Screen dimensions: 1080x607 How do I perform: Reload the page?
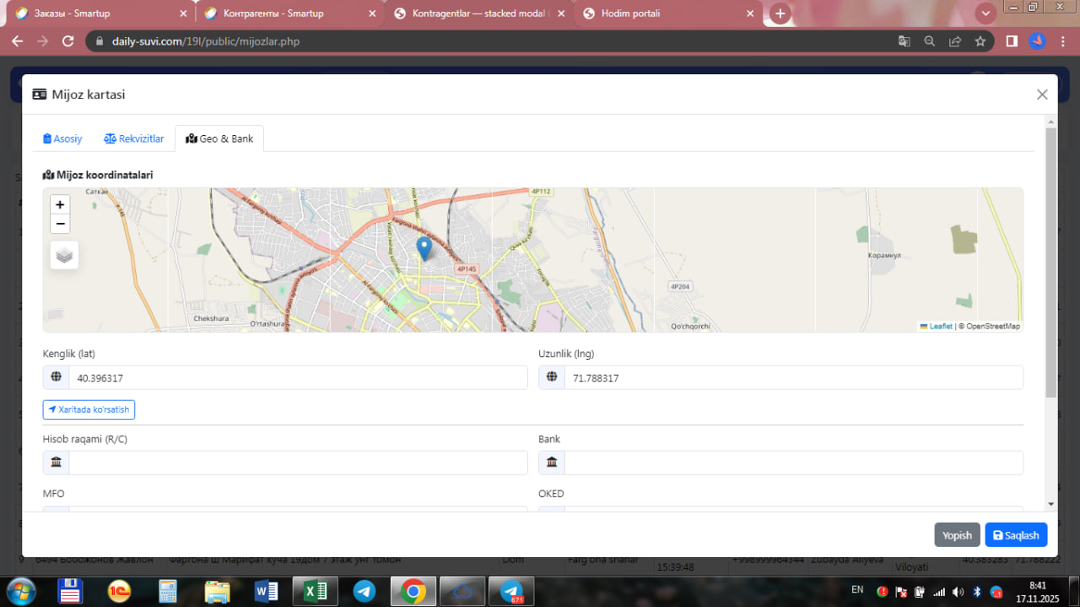coord(69,41)
